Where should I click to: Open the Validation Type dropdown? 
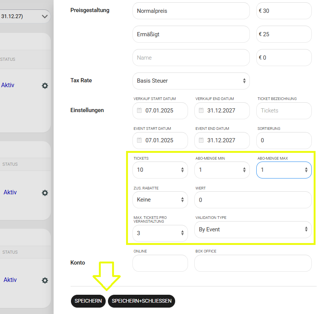pyautogui.click(x=253, y=229)
